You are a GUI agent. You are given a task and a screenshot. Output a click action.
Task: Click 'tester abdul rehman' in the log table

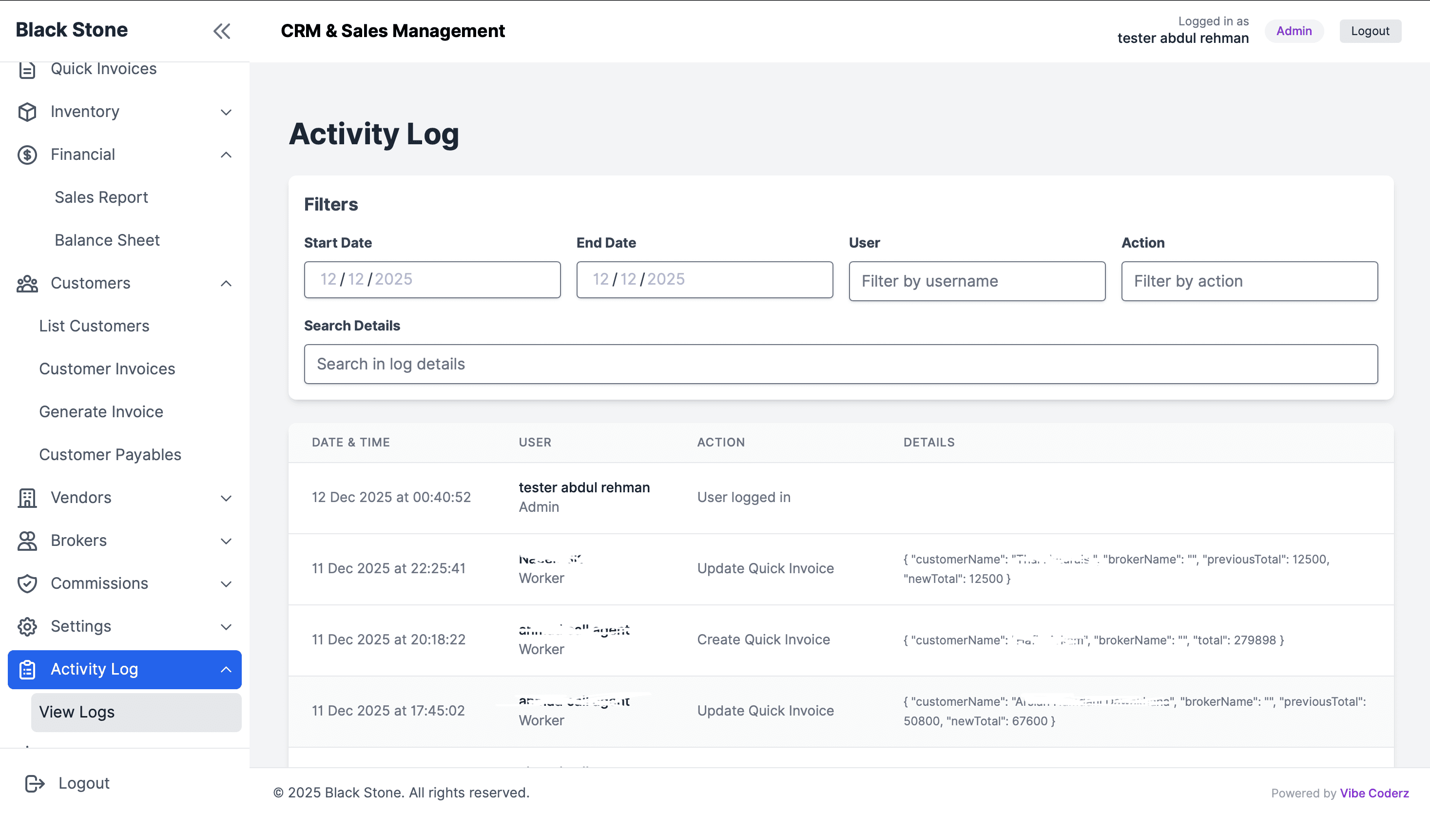[x=584, y=487]
